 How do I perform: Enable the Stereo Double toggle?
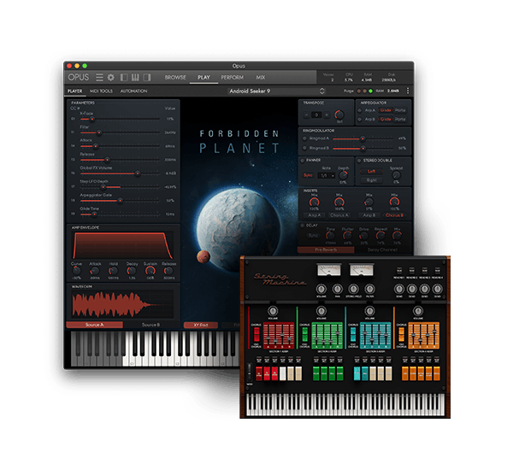point(360,160)
